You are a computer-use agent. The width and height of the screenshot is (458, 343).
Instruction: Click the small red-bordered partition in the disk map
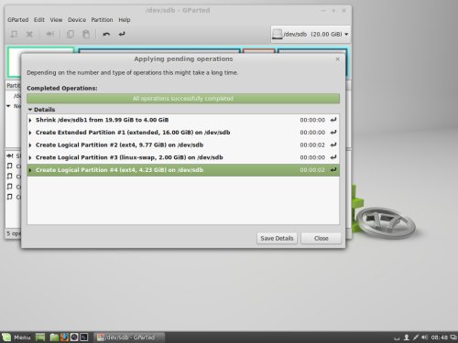point(259,50)
